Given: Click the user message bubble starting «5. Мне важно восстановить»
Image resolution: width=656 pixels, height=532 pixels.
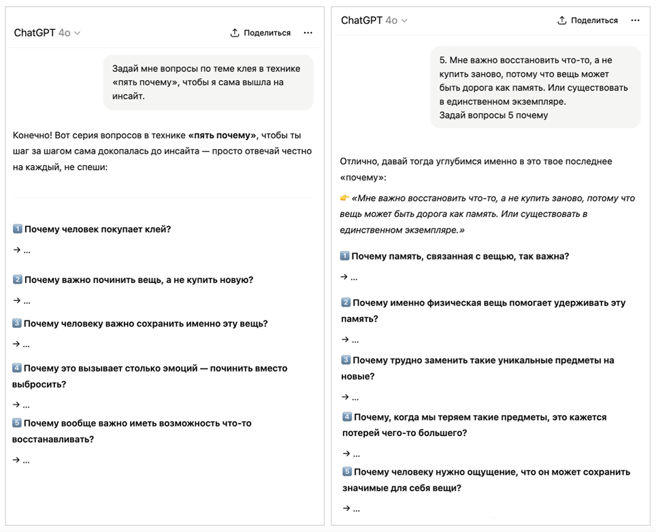Looking at the screenshot, I should (535, 87).
